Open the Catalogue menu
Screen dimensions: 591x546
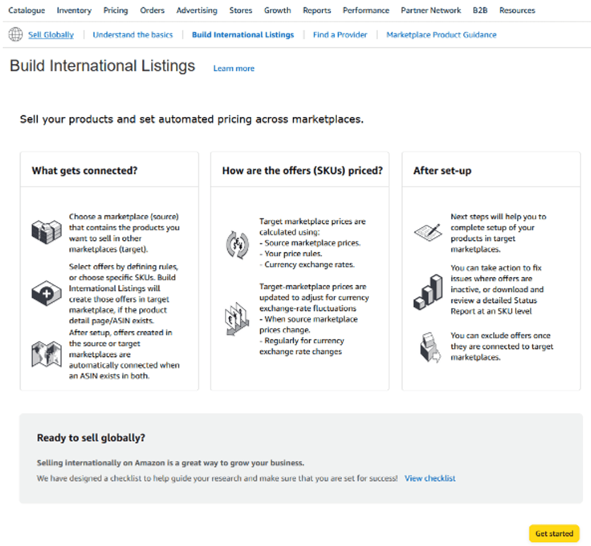tap(27, 11)
